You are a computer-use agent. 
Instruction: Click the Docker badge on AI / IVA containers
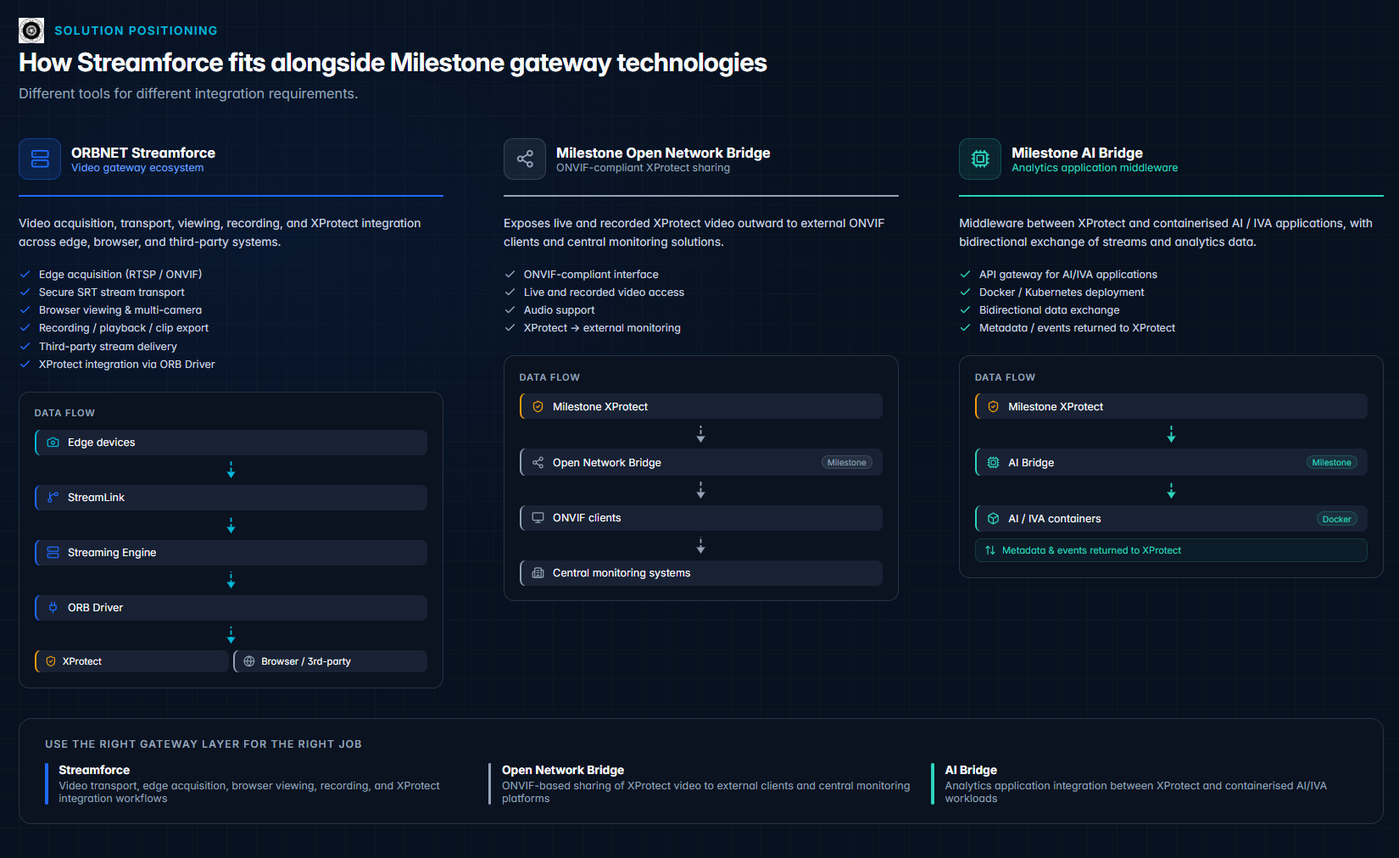click(1336, 519)
